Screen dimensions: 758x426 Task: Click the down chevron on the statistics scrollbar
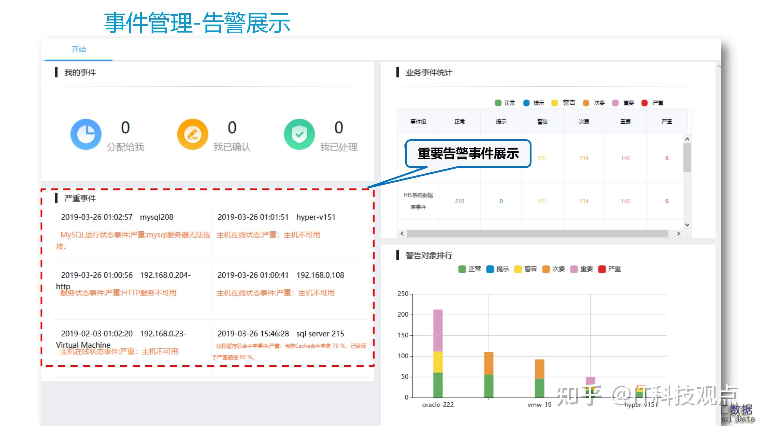click(687, 225)
